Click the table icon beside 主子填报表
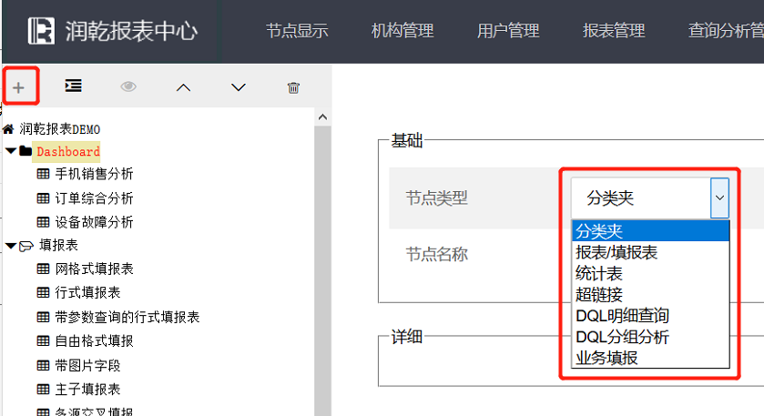Viewport: 764px width, 416px height. [43, 389]
